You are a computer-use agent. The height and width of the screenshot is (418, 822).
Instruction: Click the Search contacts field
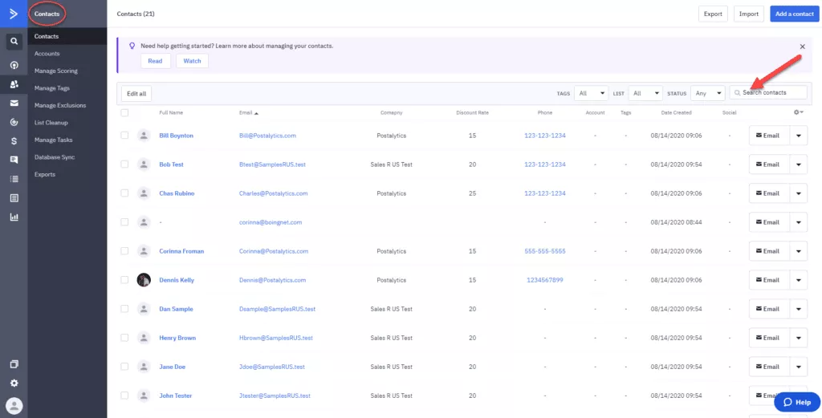[x=768, y=93]
